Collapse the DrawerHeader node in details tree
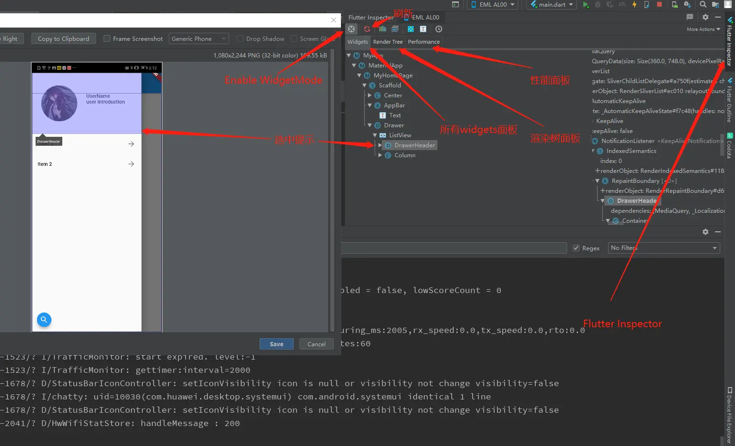Screen dimensions: 735x446 pos(603,201)
